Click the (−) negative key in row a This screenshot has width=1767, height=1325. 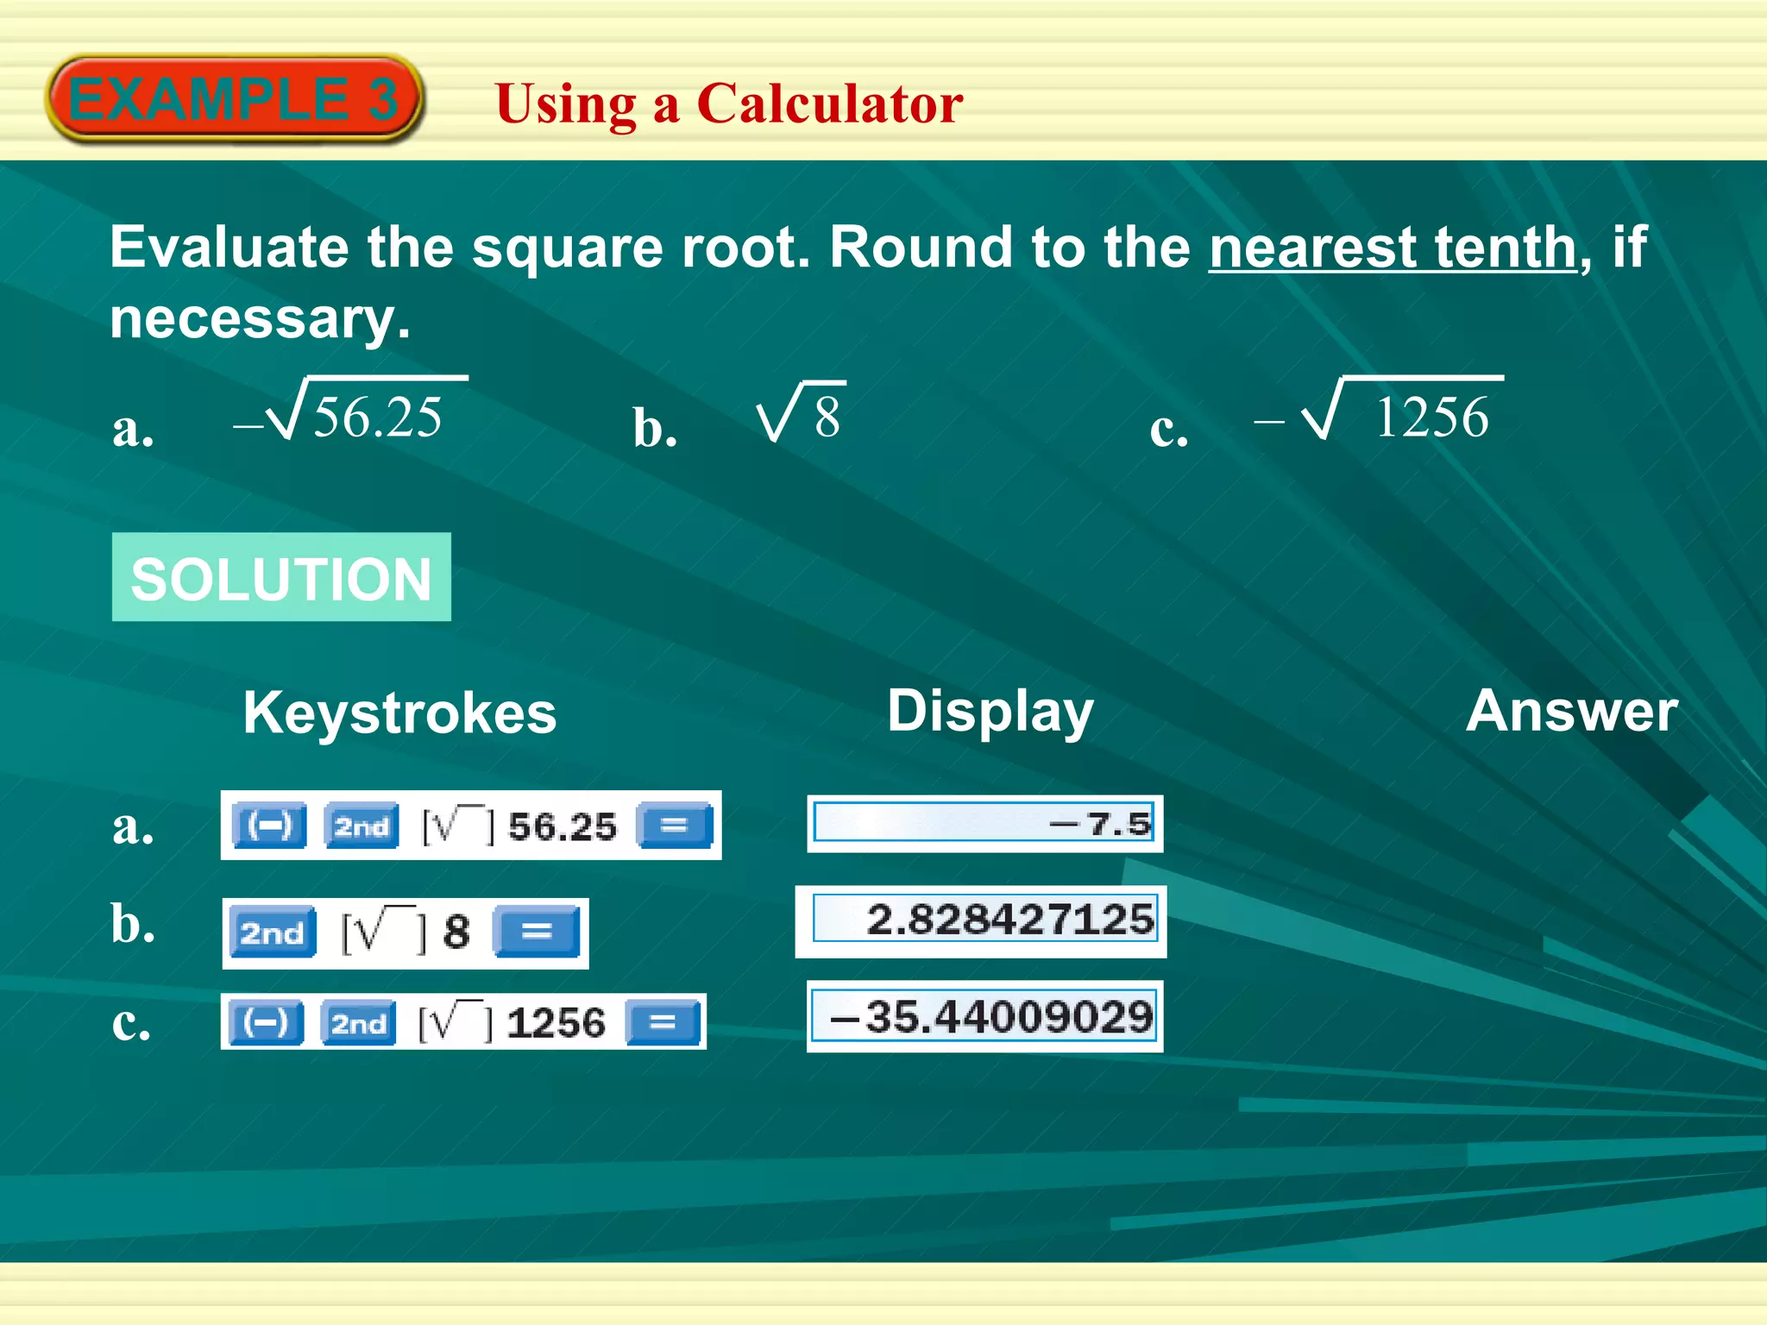click(x=269, y=826)
